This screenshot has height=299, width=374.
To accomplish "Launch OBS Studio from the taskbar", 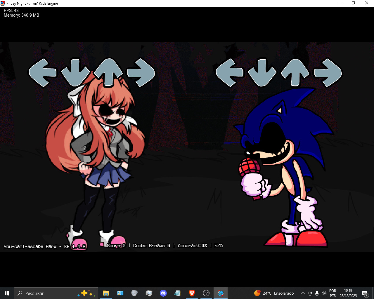I will click(x=206, y=293).
